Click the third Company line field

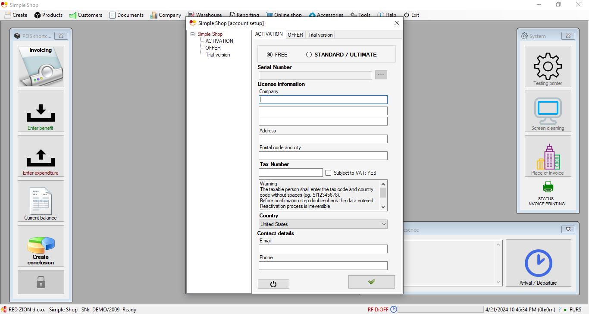tap(323, 121)
